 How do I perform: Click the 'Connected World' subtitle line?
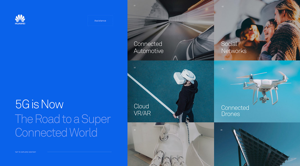[x=56, y=133]
